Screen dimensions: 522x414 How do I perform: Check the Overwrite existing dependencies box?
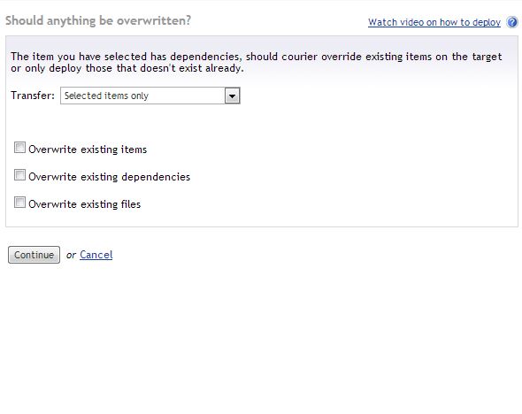coord(19,175)
